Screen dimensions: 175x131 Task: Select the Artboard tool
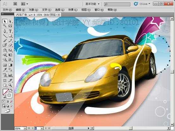point(5,80)
